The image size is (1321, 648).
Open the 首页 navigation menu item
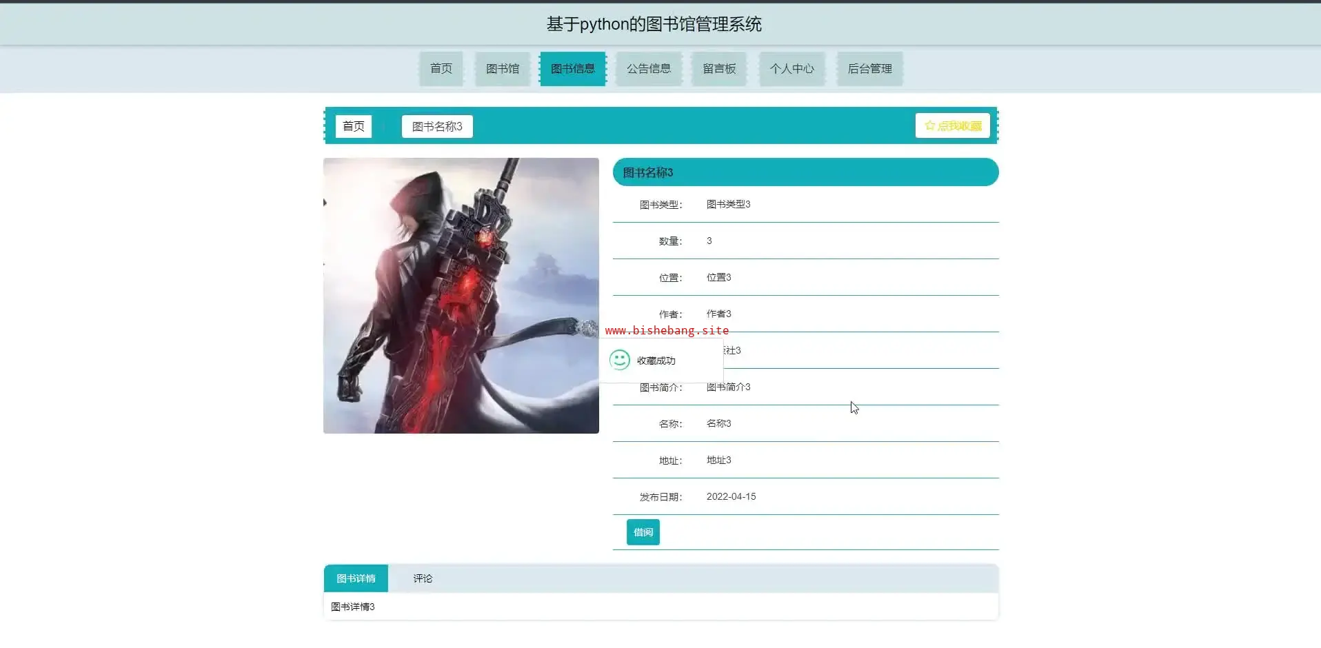pyautogui.click(x=441, y=69)
